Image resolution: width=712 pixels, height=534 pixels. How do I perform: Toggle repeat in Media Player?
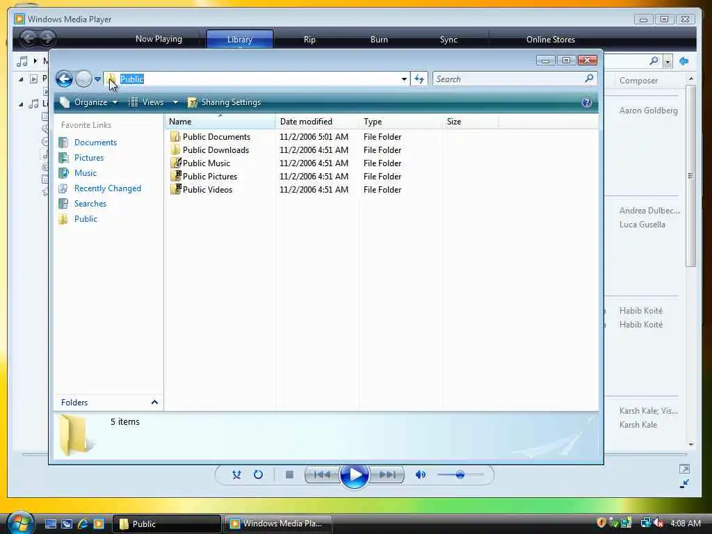click(x=258, y=475)
